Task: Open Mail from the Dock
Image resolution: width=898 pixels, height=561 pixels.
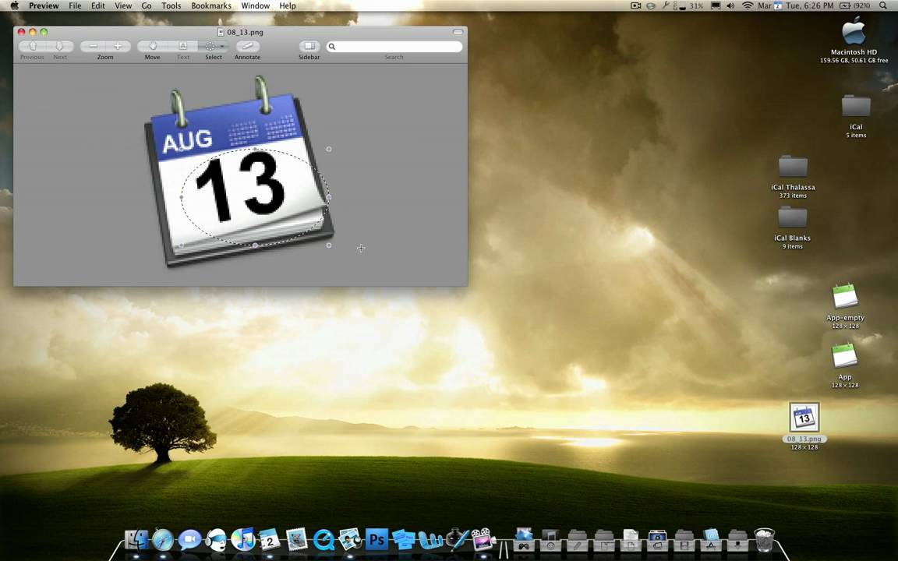Action: pos(296,538)
